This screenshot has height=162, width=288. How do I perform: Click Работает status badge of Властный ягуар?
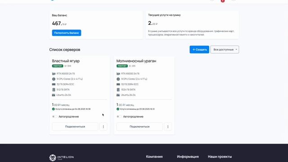58,66
